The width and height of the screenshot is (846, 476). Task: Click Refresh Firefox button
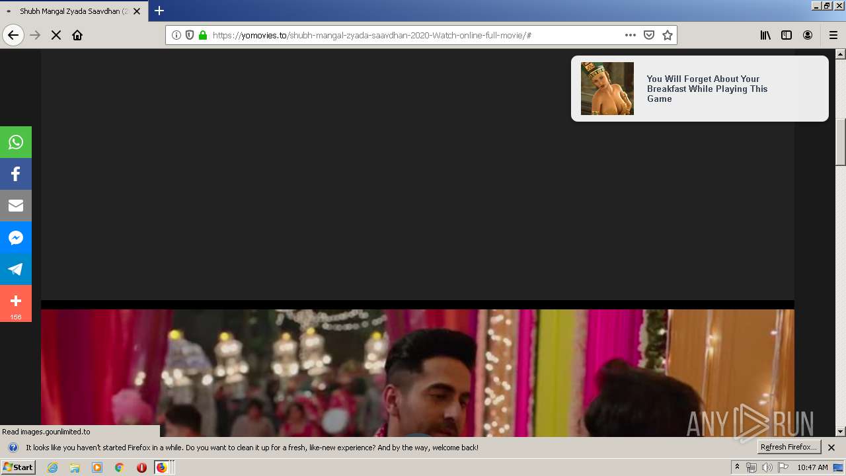(789, 447)
